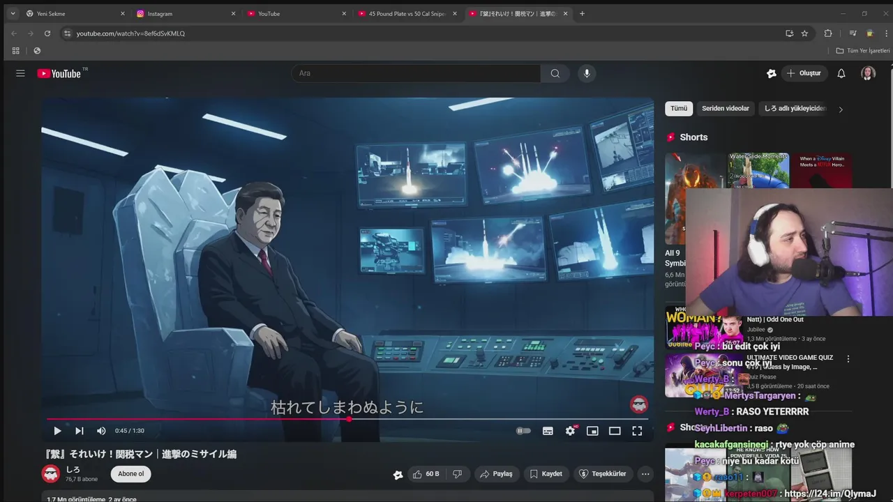Image resolution: width=893 pixels, height=502 pixels.
Task: Focus the Ara search field
Action: (416, 73)
